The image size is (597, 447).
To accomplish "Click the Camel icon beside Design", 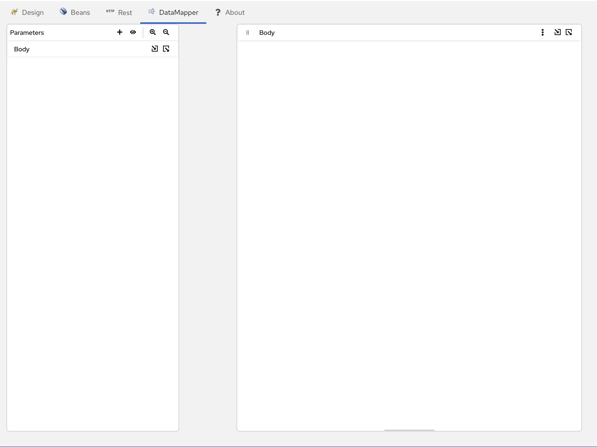I will pos(15,12).
